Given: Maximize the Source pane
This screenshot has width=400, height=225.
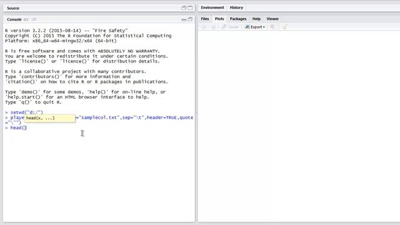Looking at the screenshot, I should tap(190, 8).
